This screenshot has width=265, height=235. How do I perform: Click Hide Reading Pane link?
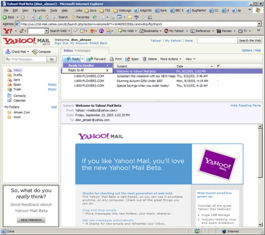[245, 105]
